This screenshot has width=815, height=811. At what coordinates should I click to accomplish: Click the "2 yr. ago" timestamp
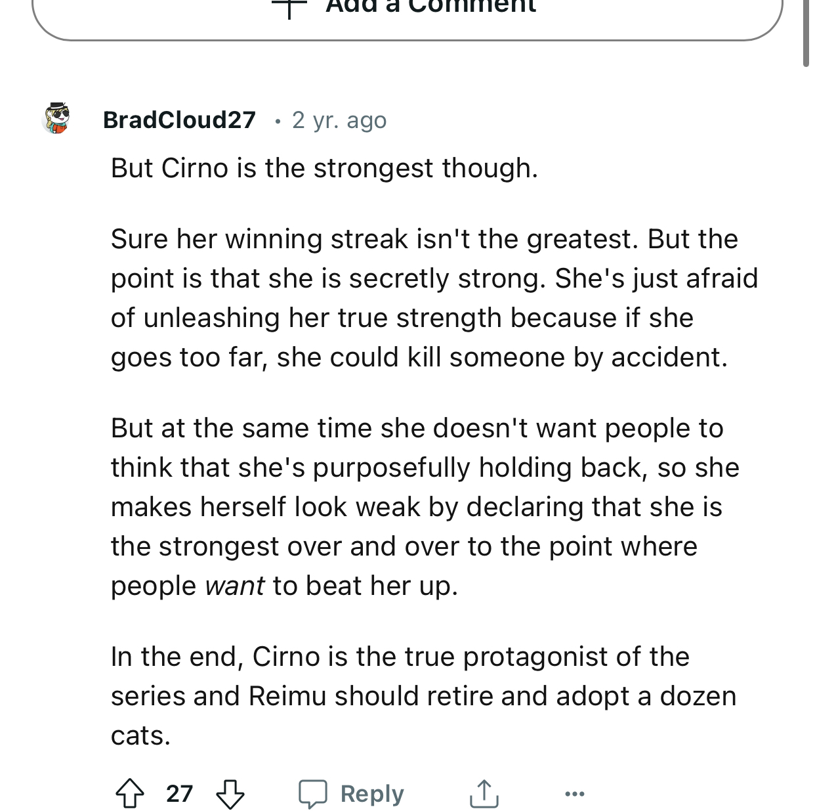click(x=339, y=120)
